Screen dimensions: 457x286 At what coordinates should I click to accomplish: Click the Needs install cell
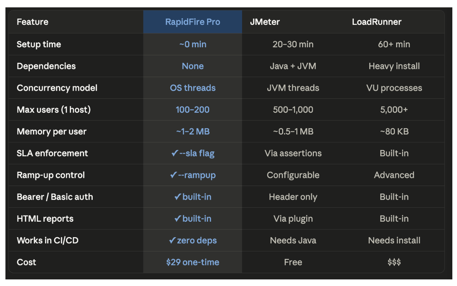(x=394, y=241)
